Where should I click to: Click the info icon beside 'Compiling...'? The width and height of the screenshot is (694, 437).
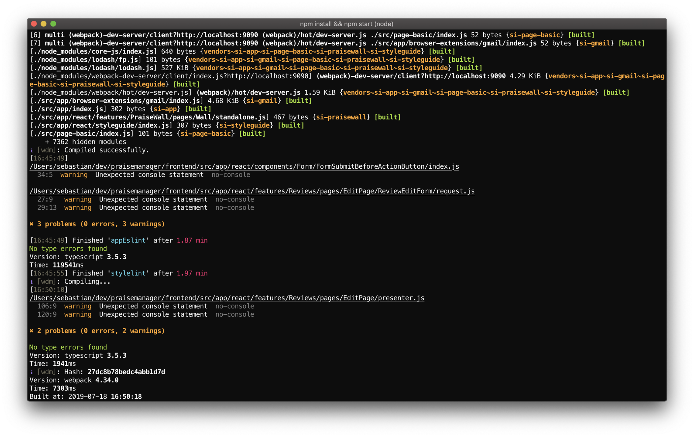(31, 282)
